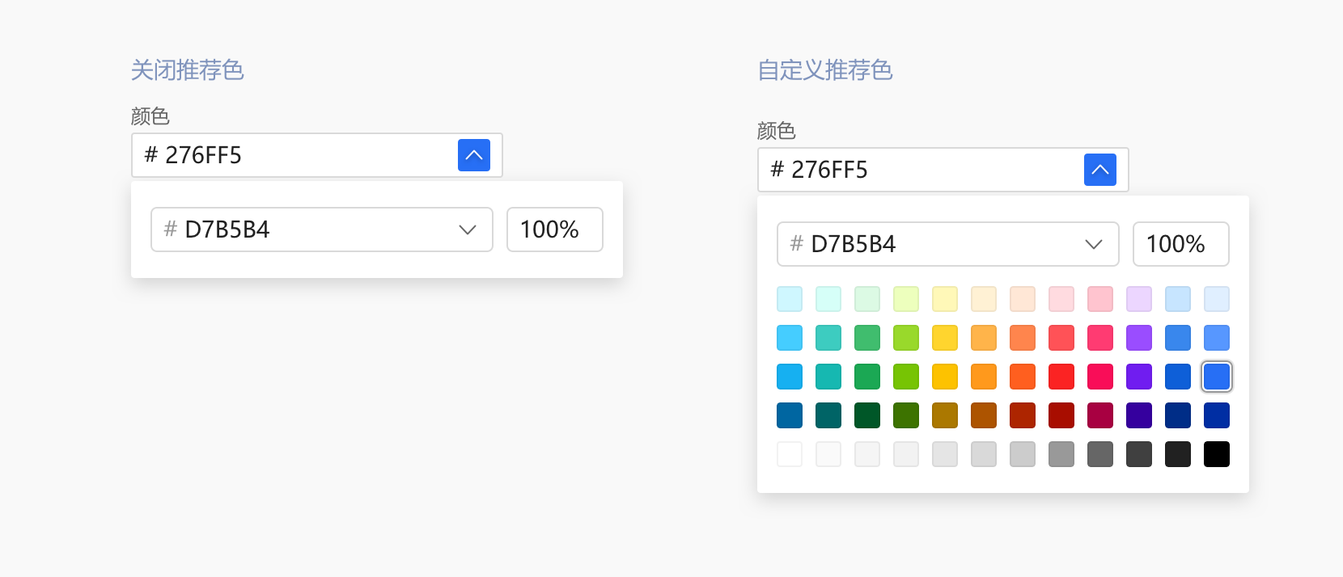
Task: Pick the purple swatch in third row
Action: click(1139, 377)
